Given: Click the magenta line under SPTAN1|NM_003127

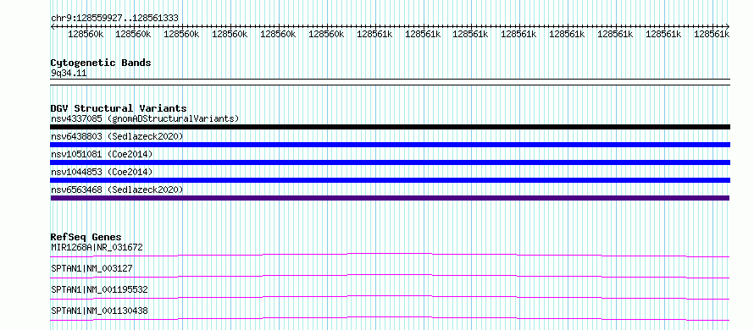Looking at the screenshot, I should tap(390, 276).
